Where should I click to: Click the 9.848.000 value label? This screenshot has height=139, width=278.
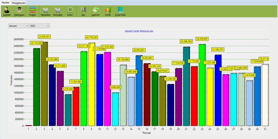tap(115, 87)
